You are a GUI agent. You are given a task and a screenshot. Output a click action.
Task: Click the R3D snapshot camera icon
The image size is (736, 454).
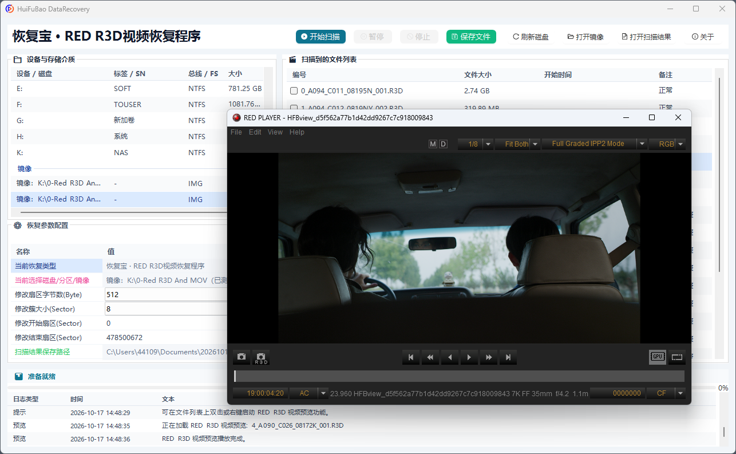[261, 357]
